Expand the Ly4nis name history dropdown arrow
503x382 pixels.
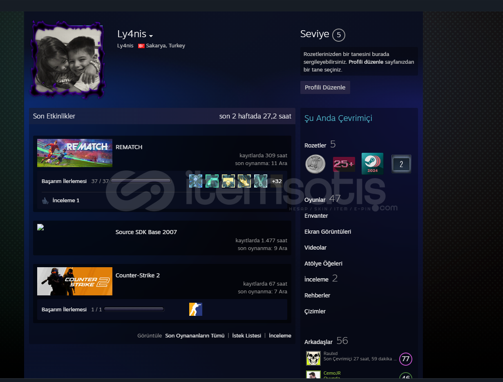pos(151,36)
